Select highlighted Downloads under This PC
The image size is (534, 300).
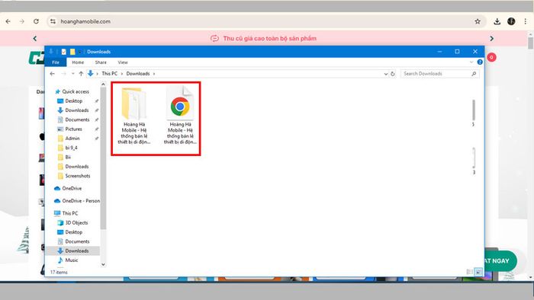[73, 251]
